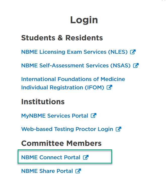Click external-link icon beside NSAS
This screenshot has width=166, height=187.
pos(136,65)
